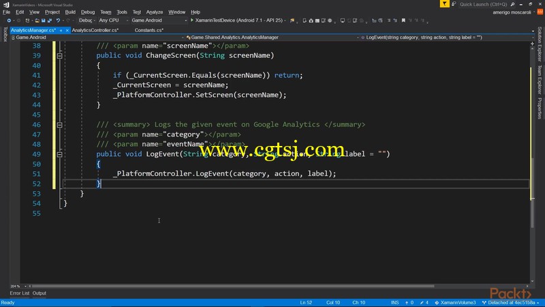Click the XamarinVolume3 repository in the status bar
Screen dimensions: 545x307
[455, 303]
